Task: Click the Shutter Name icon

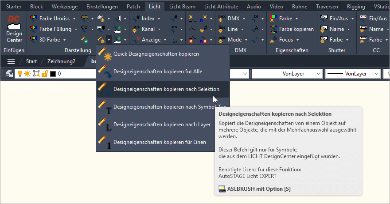Action: pos(324,29)
